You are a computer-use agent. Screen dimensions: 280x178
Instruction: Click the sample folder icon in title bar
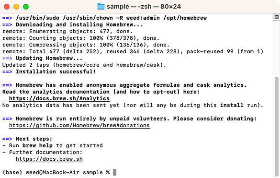(x=101, y=7)
